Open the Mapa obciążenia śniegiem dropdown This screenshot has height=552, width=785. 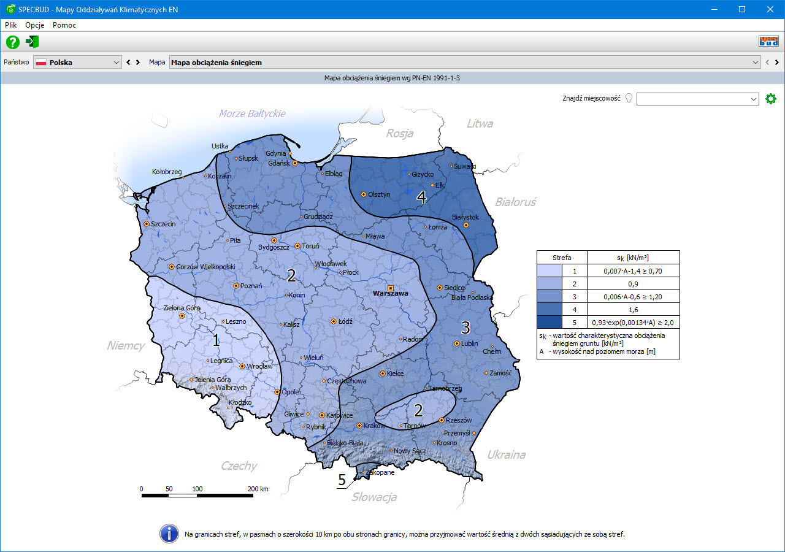(755, 63)
